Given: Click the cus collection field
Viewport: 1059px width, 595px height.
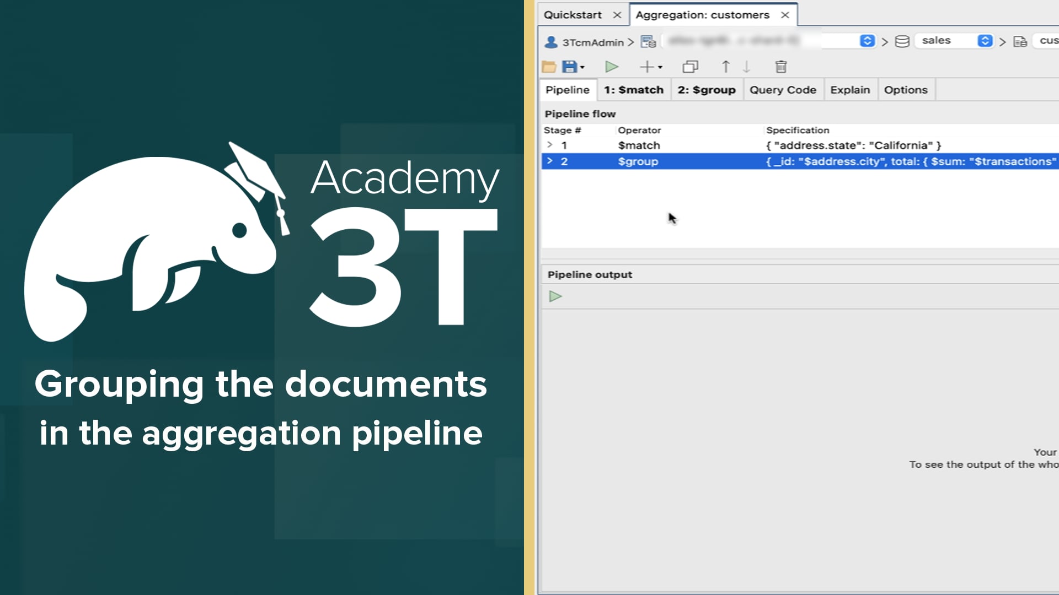Looking at the screenshot, I should [x=1046, y=41].
